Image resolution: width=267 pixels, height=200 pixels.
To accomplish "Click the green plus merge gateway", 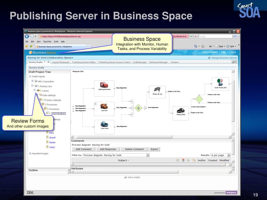I will point(138,108).
